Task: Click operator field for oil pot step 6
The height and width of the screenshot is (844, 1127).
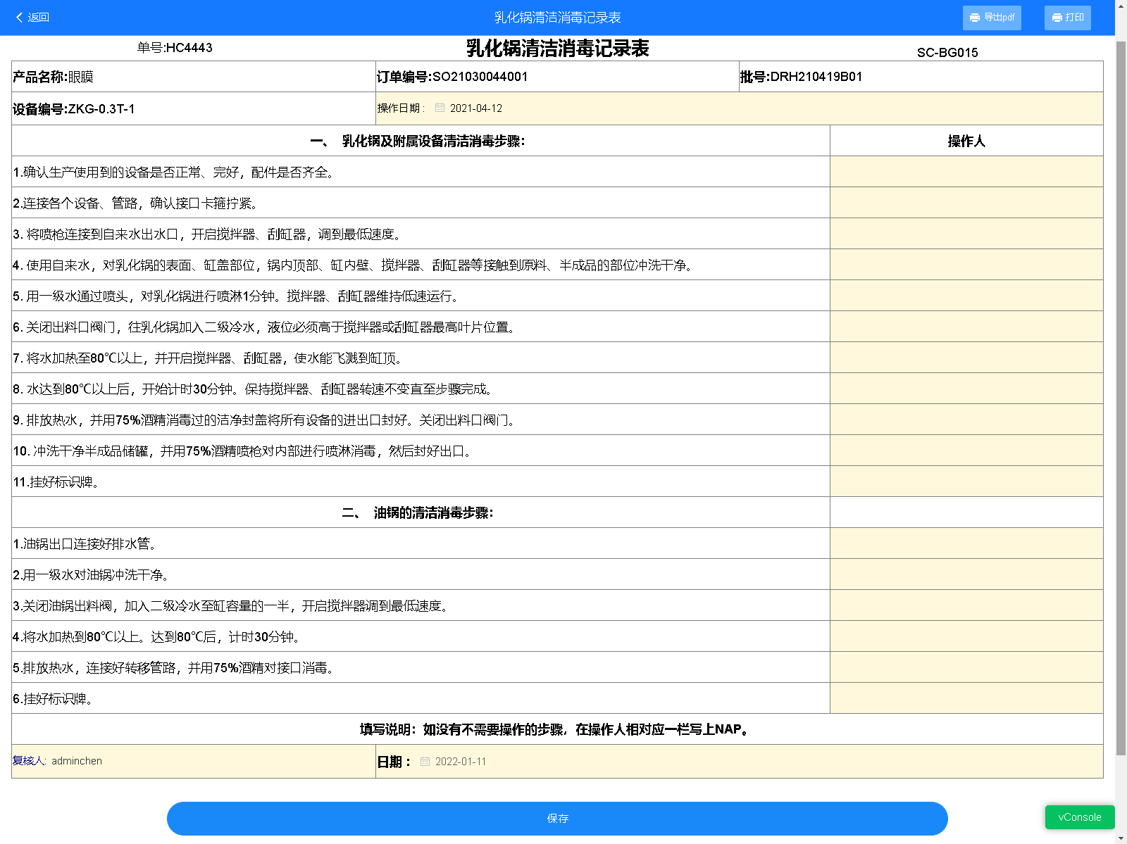Action: (966, 698)
